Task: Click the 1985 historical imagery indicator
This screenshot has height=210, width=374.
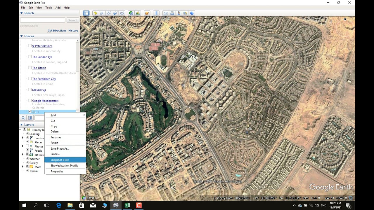Action: (x=91, y=198)
